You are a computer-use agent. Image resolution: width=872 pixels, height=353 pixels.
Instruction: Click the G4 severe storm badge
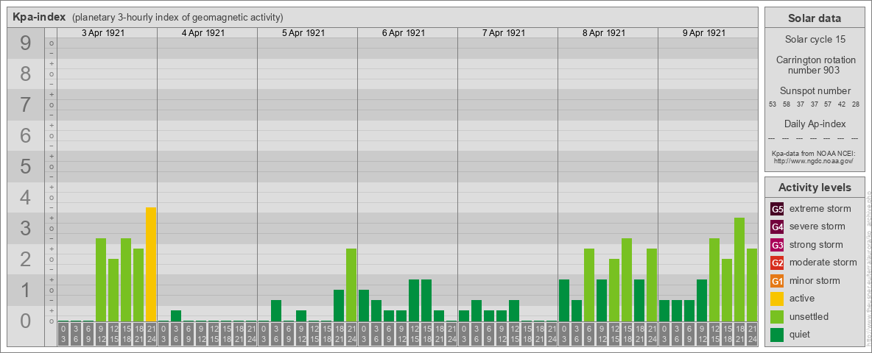point(777,227)
